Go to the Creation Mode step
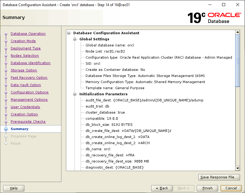 point(23,41)
